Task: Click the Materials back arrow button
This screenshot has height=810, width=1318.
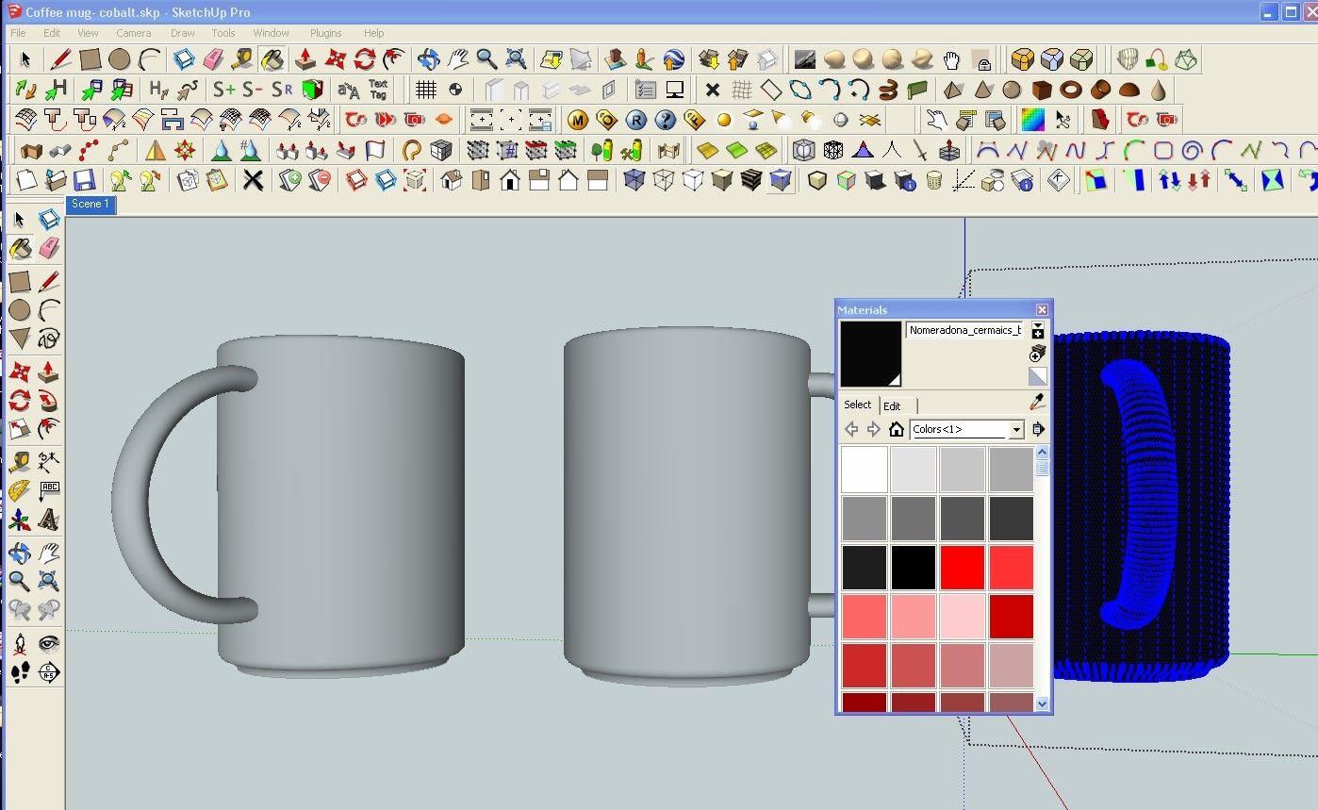Action: coord(851,430)
